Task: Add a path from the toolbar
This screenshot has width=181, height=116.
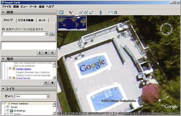Action: (86, 13)
